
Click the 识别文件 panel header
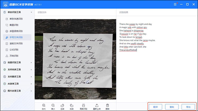[x=42, y=12]
